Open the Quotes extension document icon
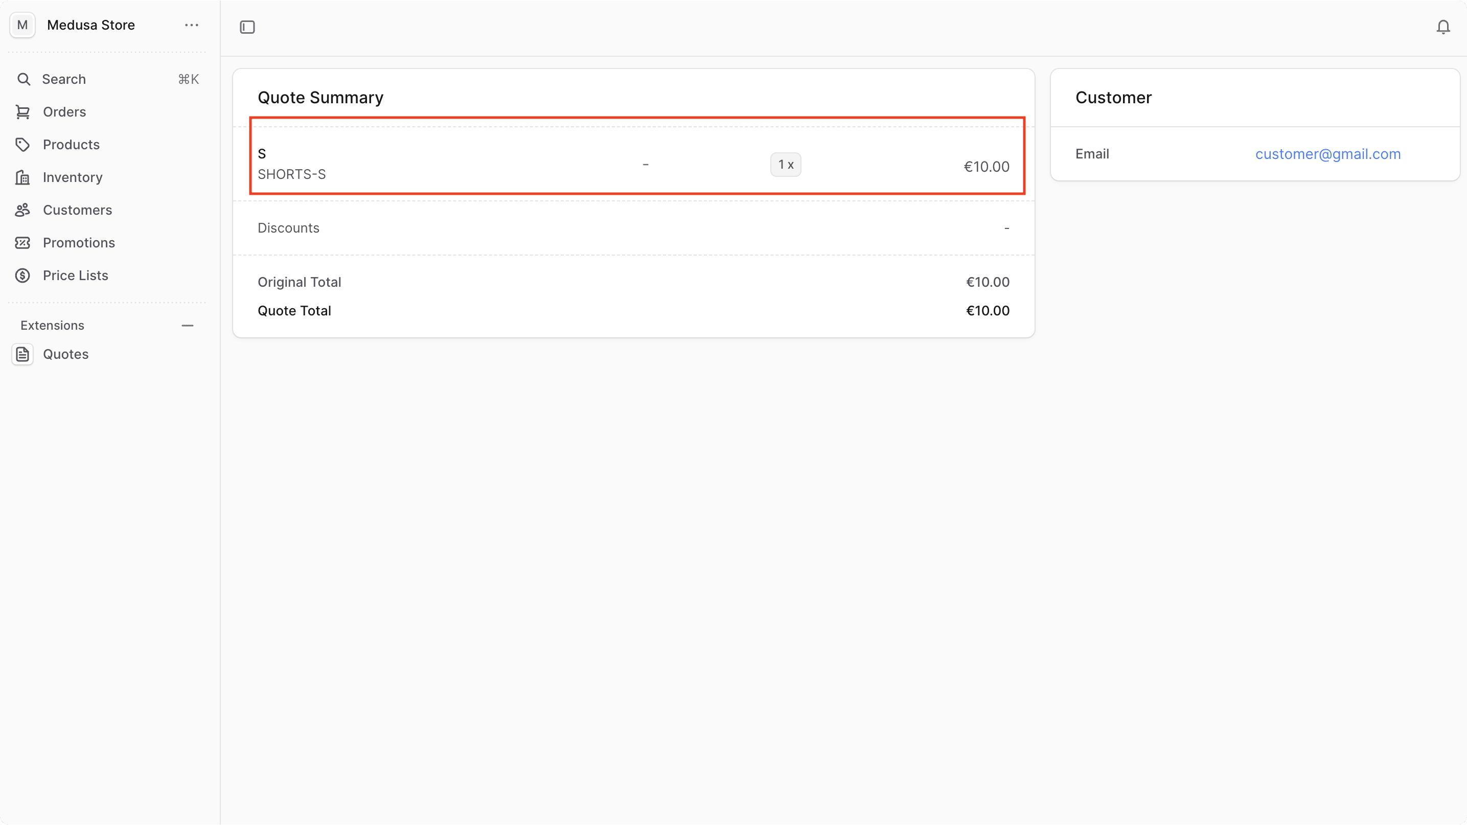The height and width of the screenshot is (825, 1467). tap(22, 354)
